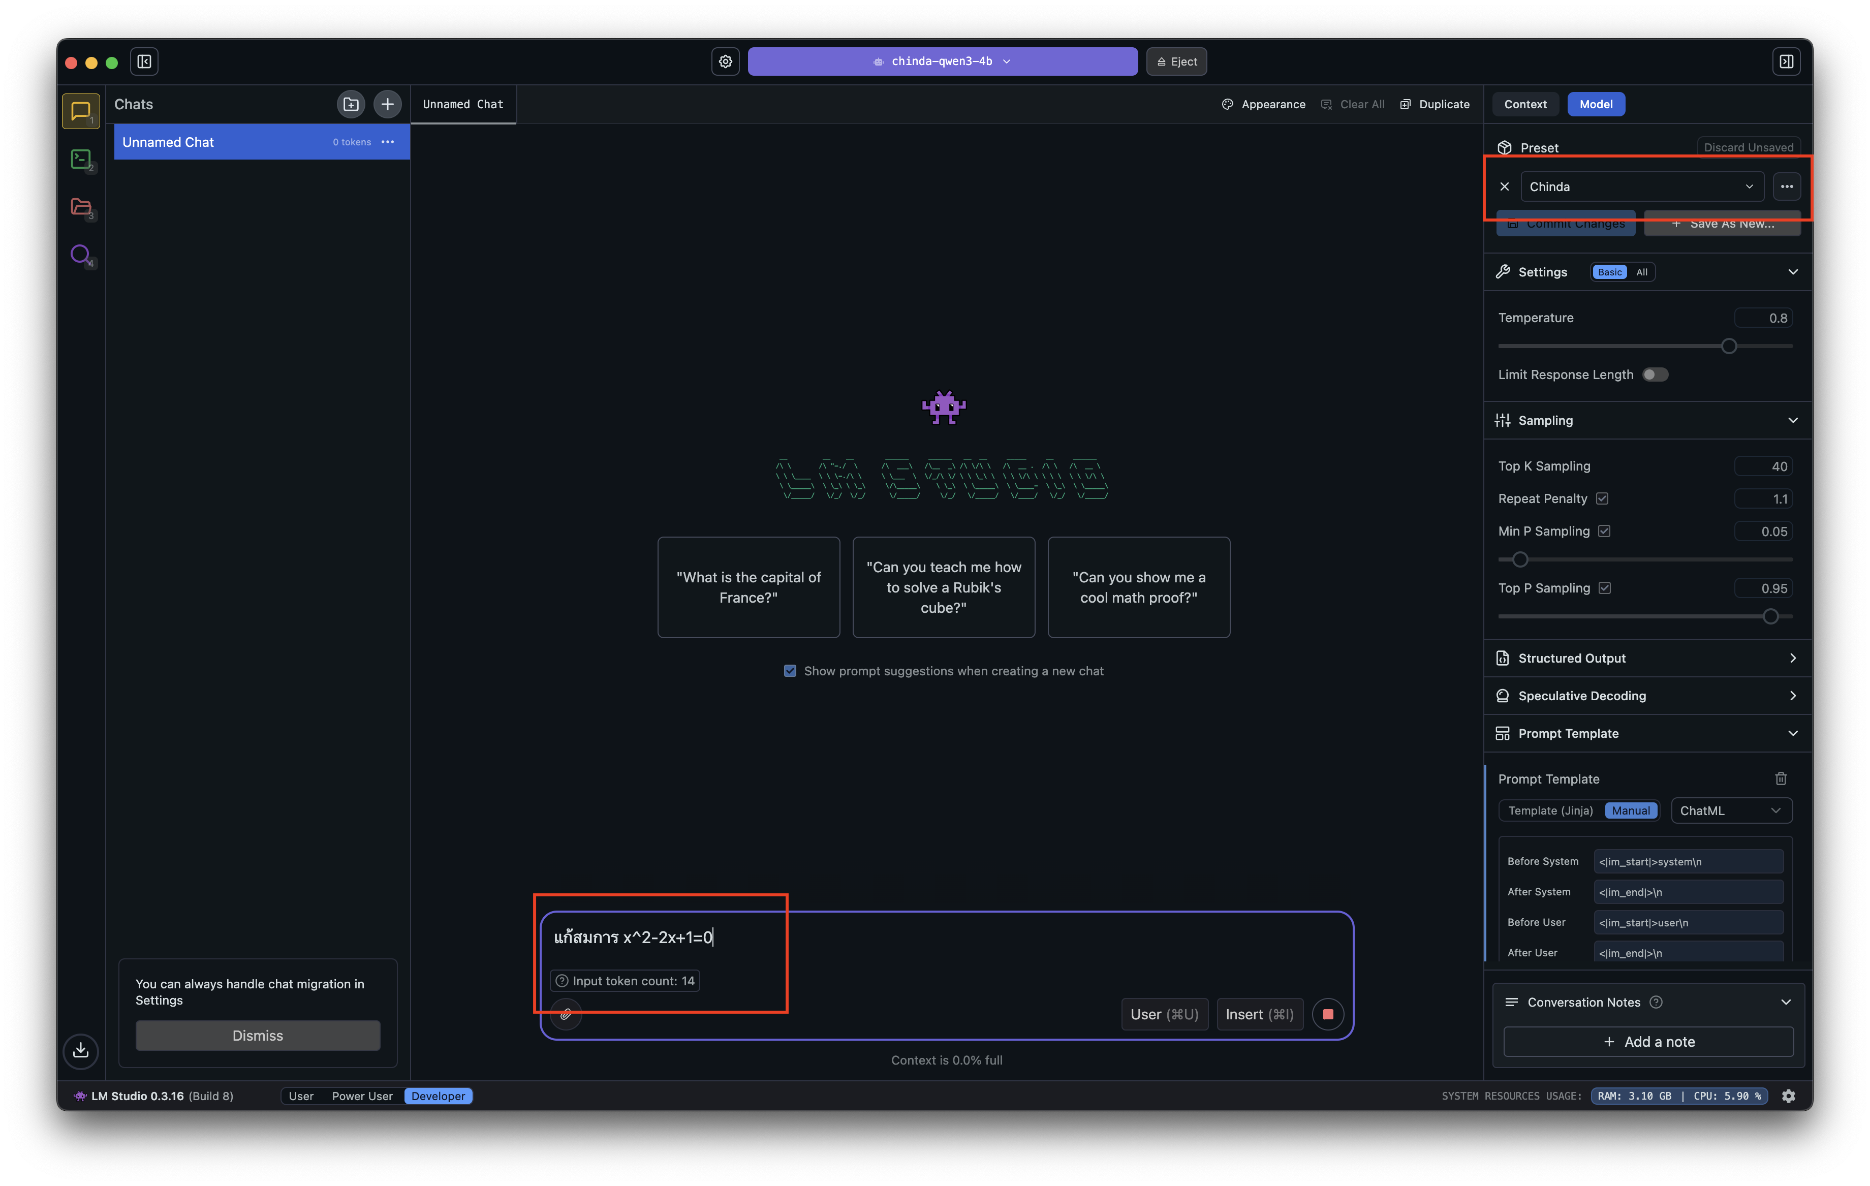This screenshot has width=1870, height=1186.
Task: Delete prompt template with trash icon
Action: 1781,778
